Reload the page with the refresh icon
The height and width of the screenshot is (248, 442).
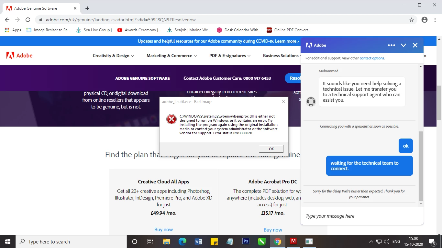click(x=28, y=20)
